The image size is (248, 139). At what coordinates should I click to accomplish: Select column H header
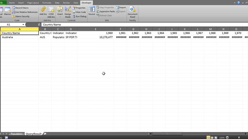pyautogui.click(x=146, y=29)
